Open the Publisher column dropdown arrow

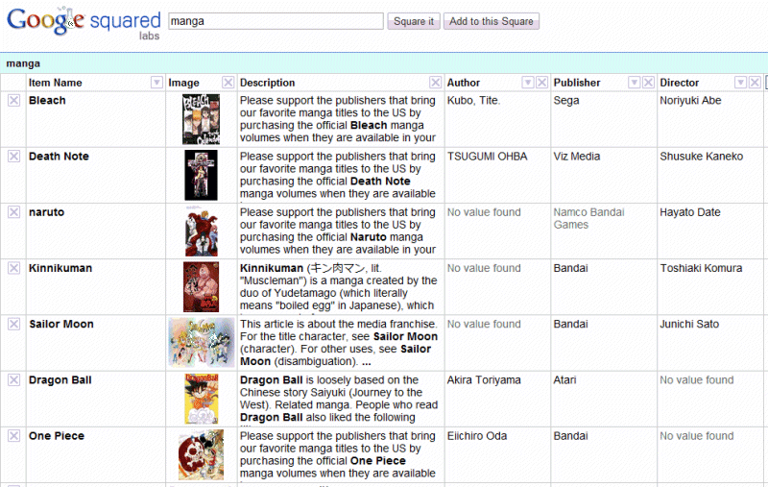click(634, 83)
